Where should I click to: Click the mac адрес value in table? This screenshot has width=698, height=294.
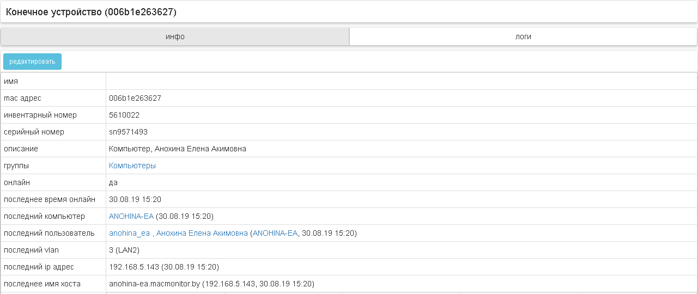click(x=135, y=98)
